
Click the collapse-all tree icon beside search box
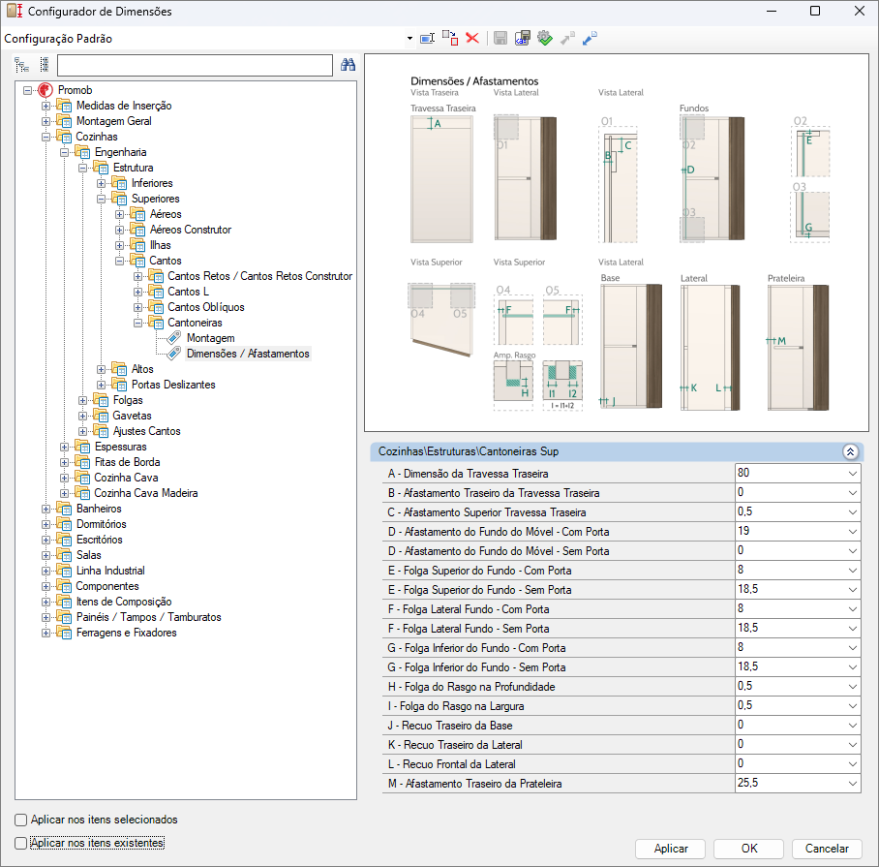pyautogui.click(x=45, y=65)
